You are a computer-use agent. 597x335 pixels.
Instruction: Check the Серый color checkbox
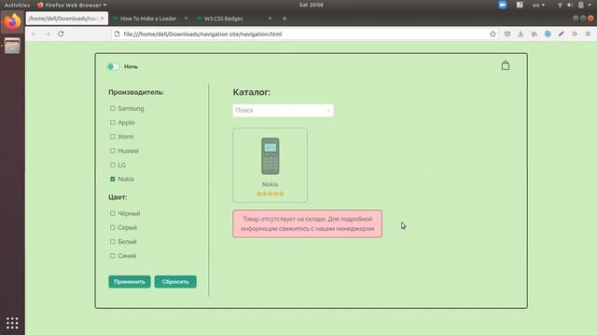(x=112, y=227)
